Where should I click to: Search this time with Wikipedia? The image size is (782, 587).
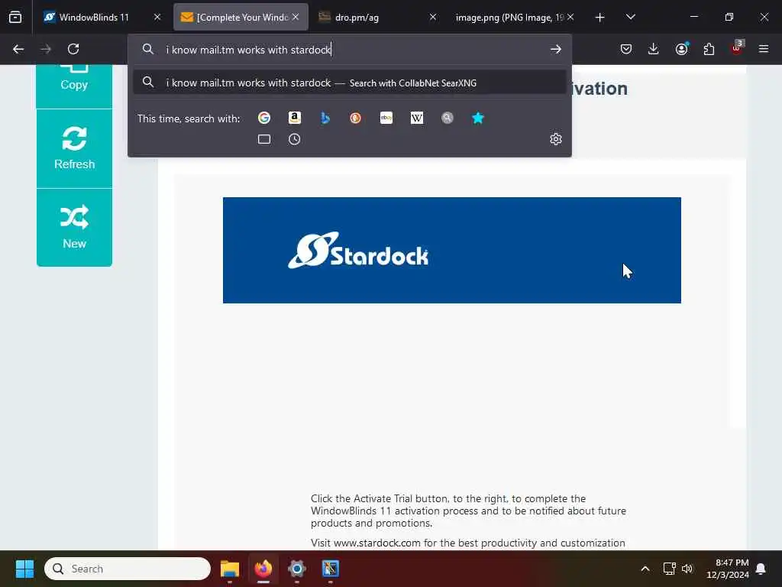coord(417,118)
